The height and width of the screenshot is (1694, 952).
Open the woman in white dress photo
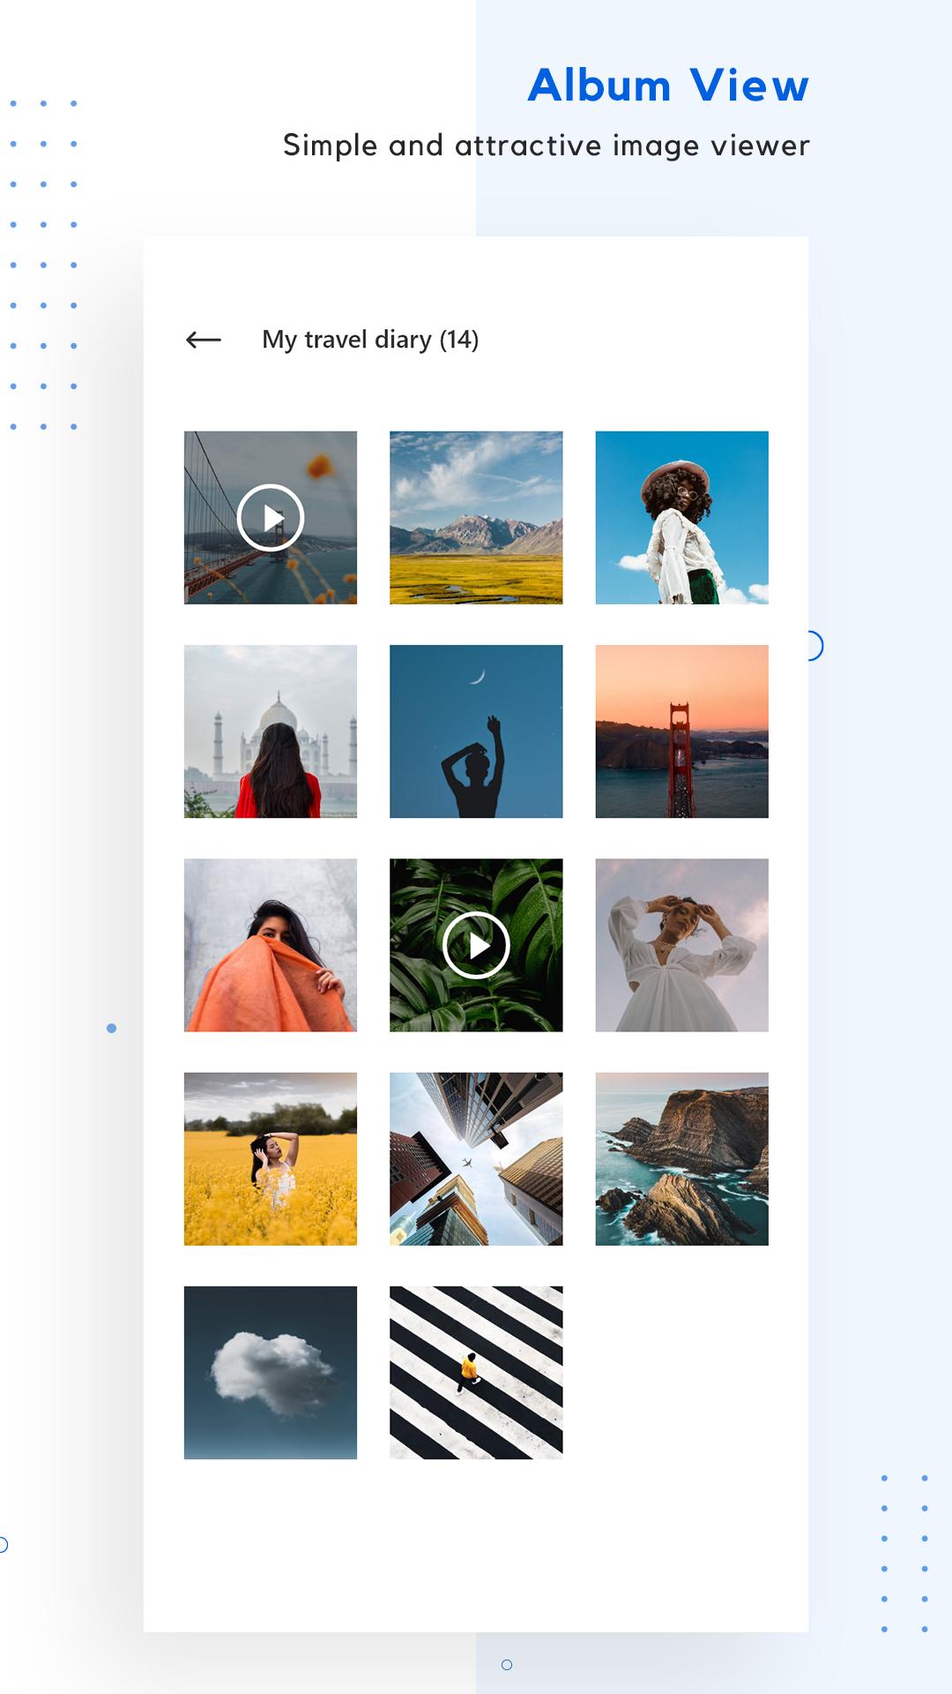click(681, 945)
